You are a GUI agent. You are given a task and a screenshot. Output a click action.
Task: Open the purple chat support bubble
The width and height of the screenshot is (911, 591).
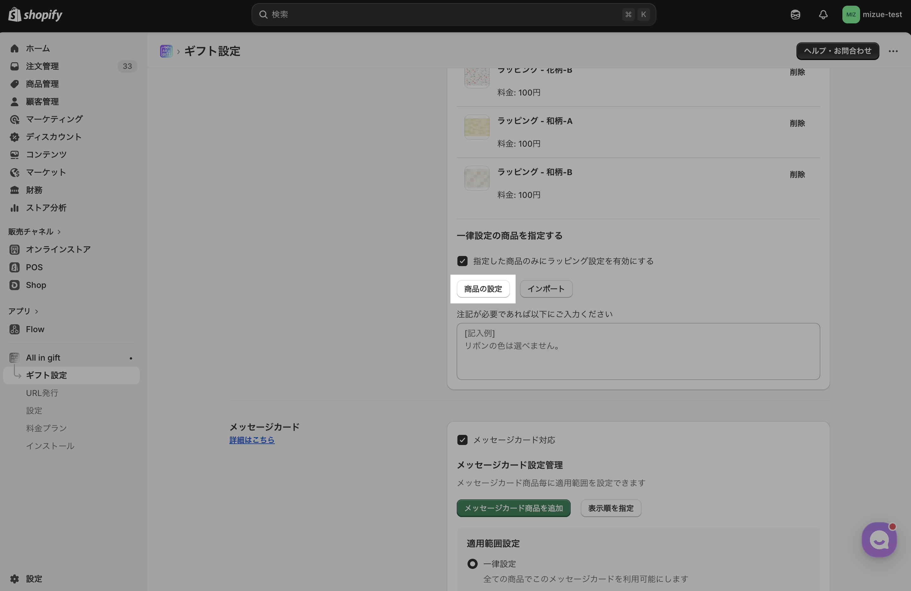(879, 539)
